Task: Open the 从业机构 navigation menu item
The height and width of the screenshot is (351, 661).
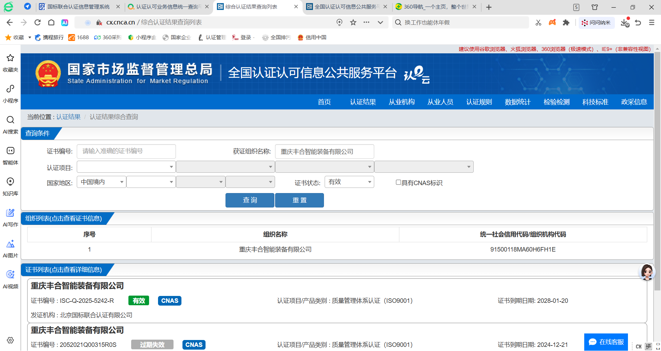Action: pyautogui.click(x=401, y=102)
